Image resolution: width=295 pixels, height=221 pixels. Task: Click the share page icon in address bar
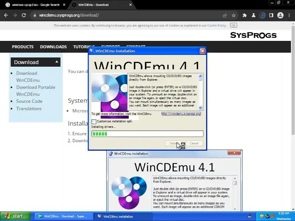[x=225, y=15]
